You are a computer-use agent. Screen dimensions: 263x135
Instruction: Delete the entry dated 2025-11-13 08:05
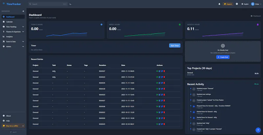point(164,71)
